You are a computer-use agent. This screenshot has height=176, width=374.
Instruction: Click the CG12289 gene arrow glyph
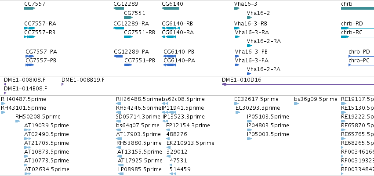point(119,8)
